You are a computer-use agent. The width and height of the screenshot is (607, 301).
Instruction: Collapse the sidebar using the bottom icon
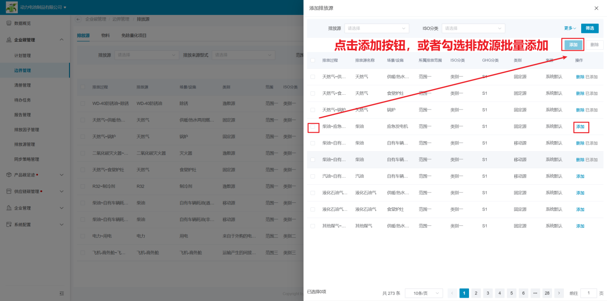click(61, 293)
